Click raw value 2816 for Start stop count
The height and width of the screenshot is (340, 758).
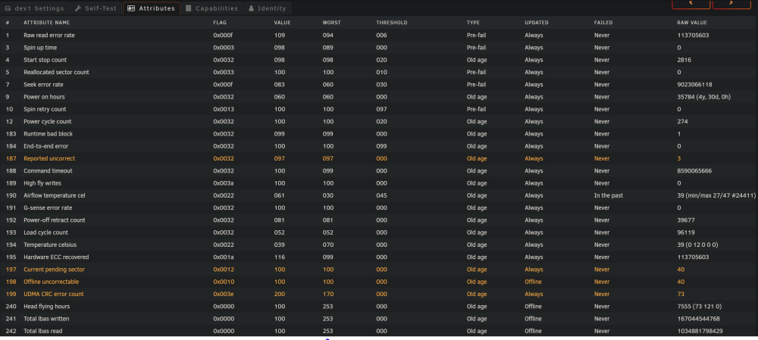point(684,60)
